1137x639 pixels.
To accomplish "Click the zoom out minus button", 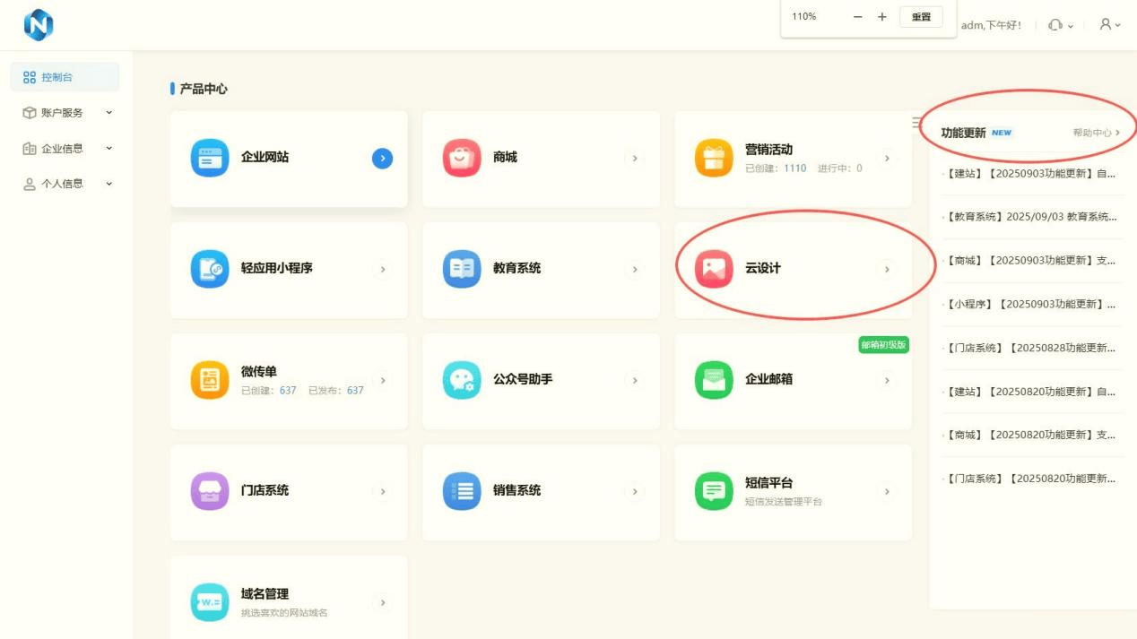I will click(x=858, y=17).
